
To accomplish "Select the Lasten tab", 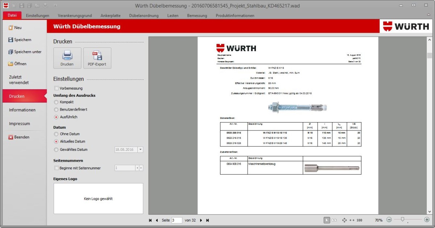I will [173, 16].
